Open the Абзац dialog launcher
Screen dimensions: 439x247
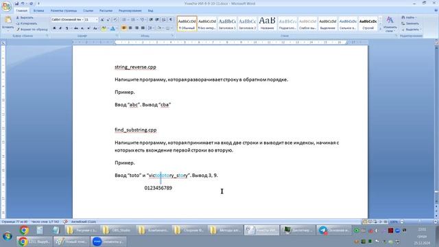click(173, 36)
